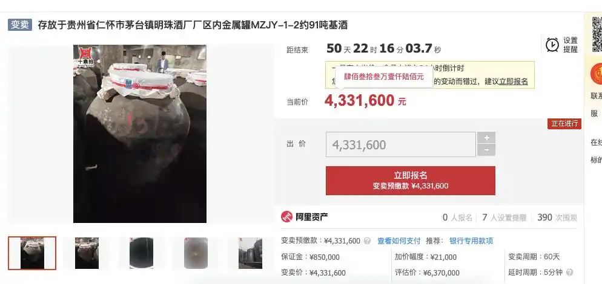
Task: Click the alarm clock reminder icon
Action: coord(552,45)
